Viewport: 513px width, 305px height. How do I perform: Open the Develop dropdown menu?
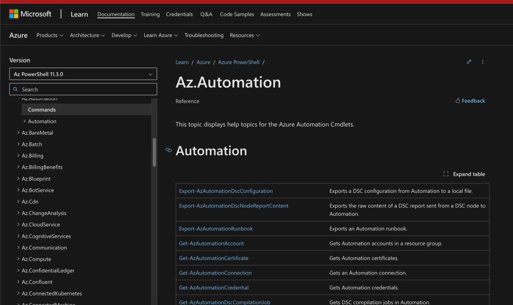[x=124, y=35]
